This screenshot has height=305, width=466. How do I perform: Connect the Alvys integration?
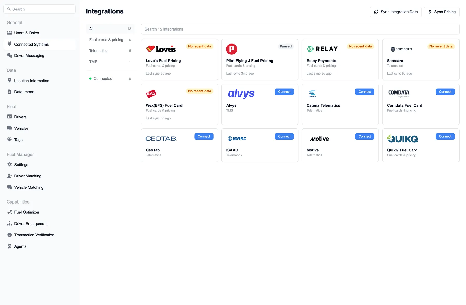[x=284, y=92]
